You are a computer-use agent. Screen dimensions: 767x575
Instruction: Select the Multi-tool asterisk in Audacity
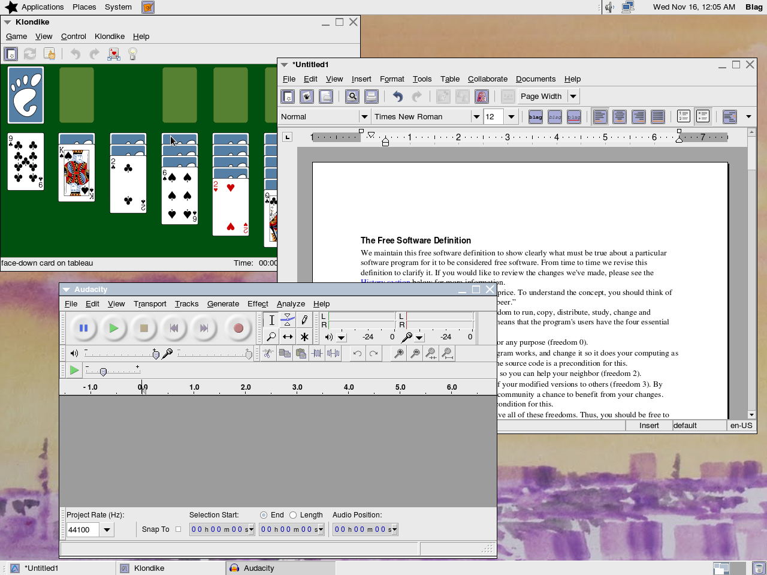(304, 337)
